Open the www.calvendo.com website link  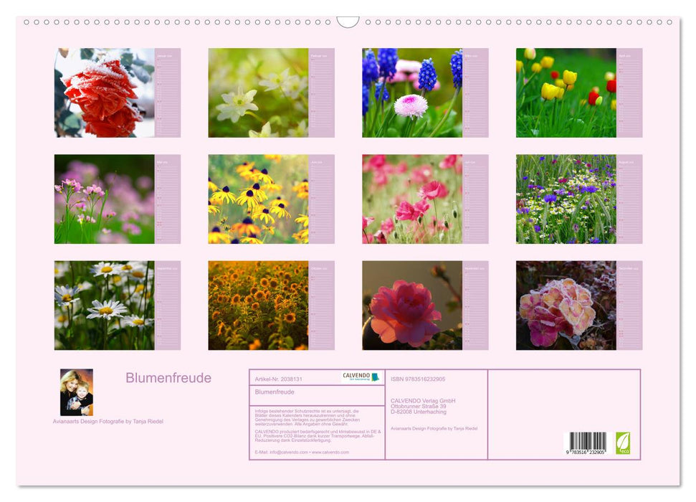pos(330,452)
